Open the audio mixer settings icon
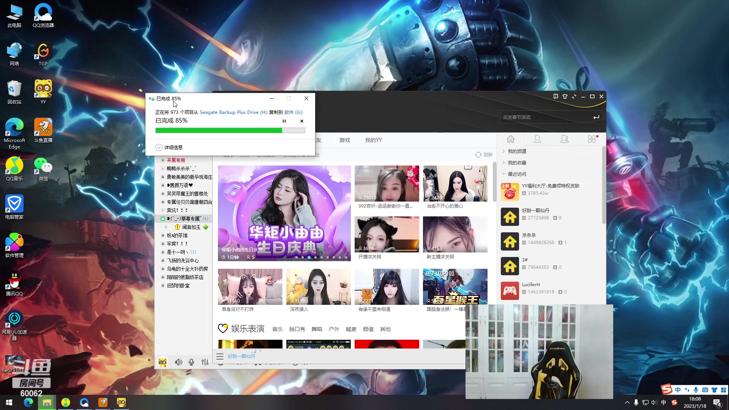The image size is (729, 410). [205, 362]
